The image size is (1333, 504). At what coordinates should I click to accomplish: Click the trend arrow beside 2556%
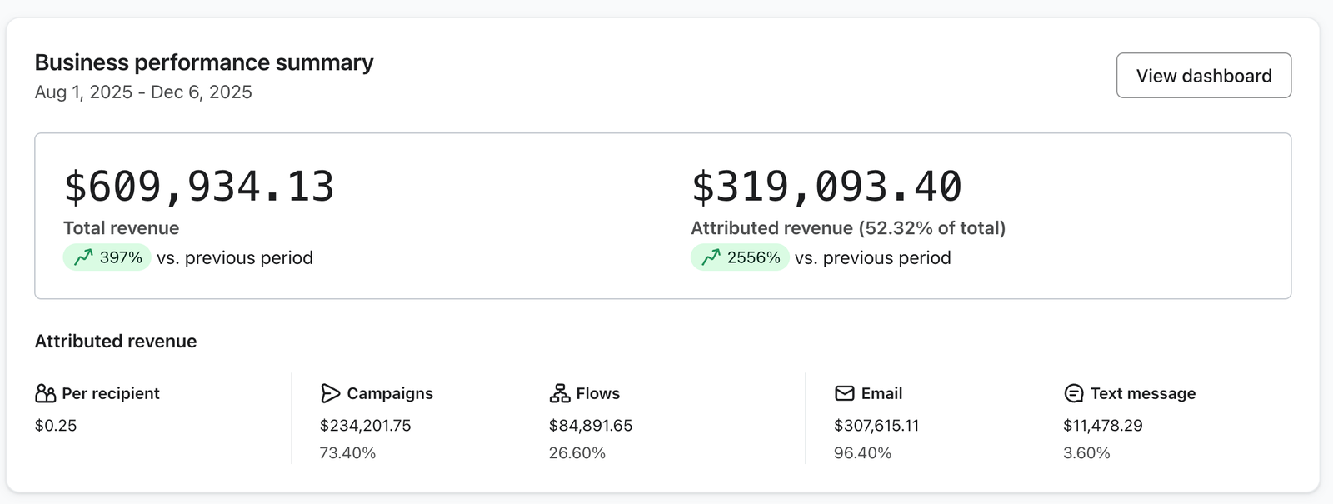click(711, 258)
